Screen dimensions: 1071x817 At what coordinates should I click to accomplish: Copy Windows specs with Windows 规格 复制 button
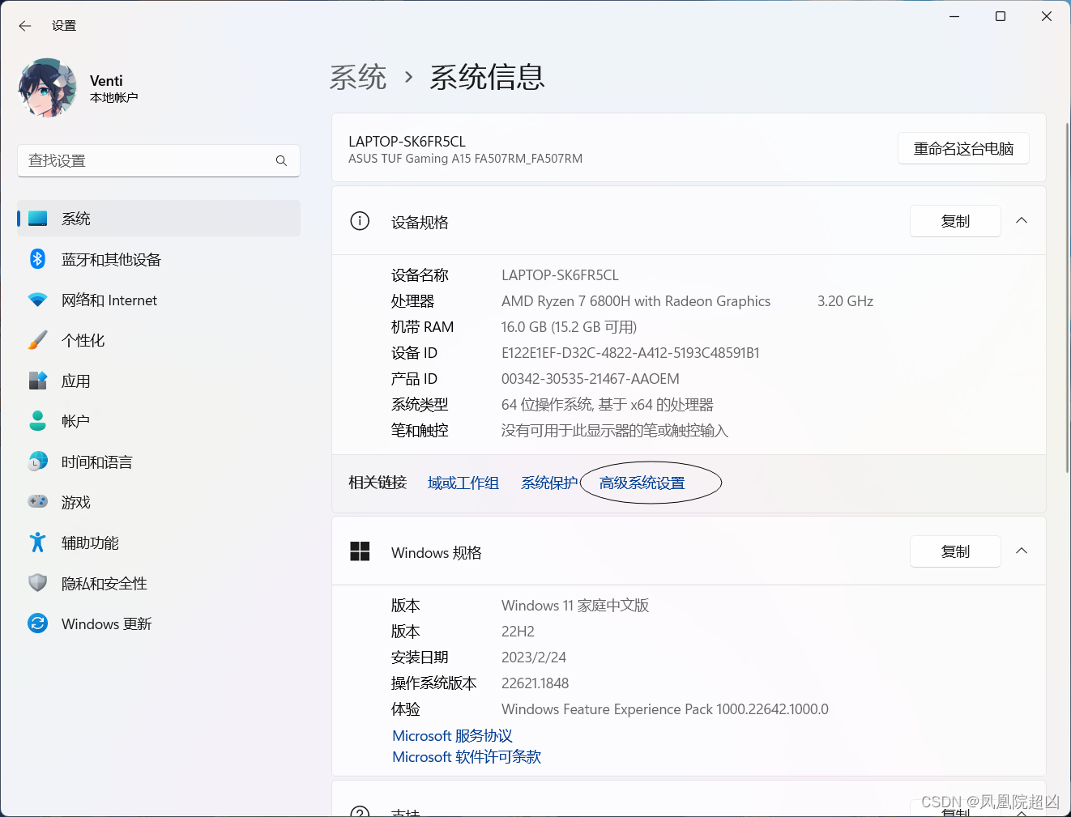pos(955,551)
